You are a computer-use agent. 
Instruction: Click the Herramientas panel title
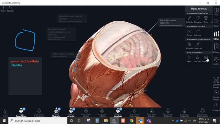[199, 9]
